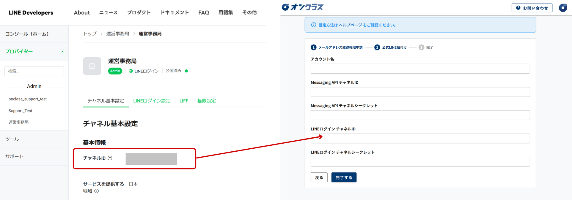Switch to LINEログイン設定 tab
This screenshot has height=200, width=572.
point(152,101)
